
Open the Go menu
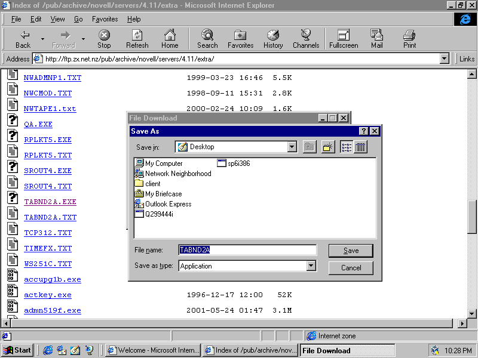pos(78,19)
